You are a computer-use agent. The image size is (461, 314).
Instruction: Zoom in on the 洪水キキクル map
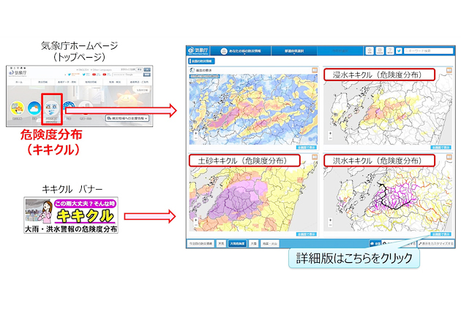coord(330,220)
